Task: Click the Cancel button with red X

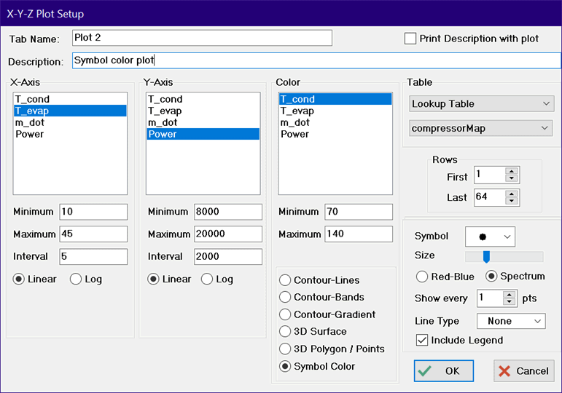Action: [x=523, y=370]
